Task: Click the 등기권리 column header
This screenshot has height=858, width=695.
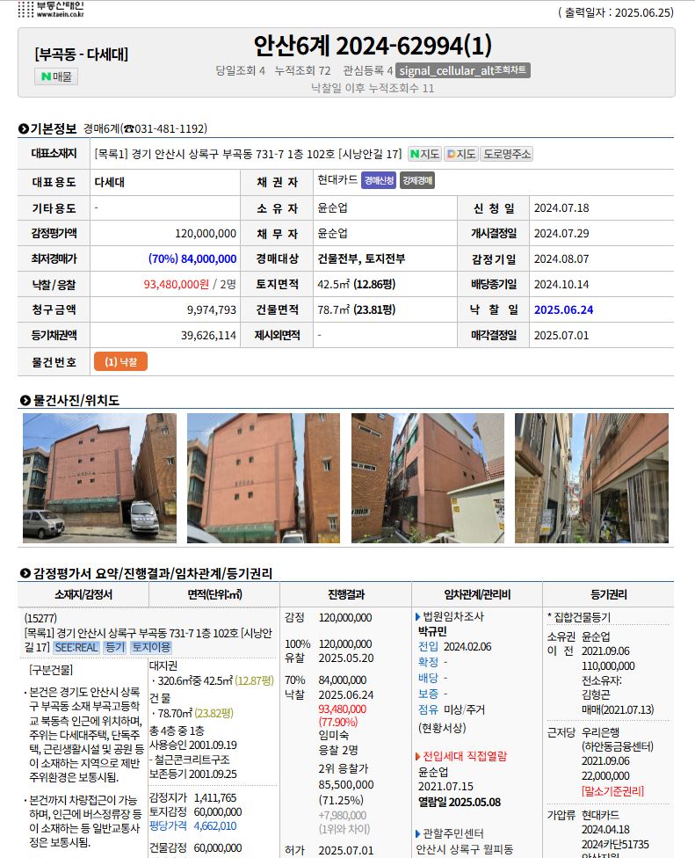Action: point(609,594)
